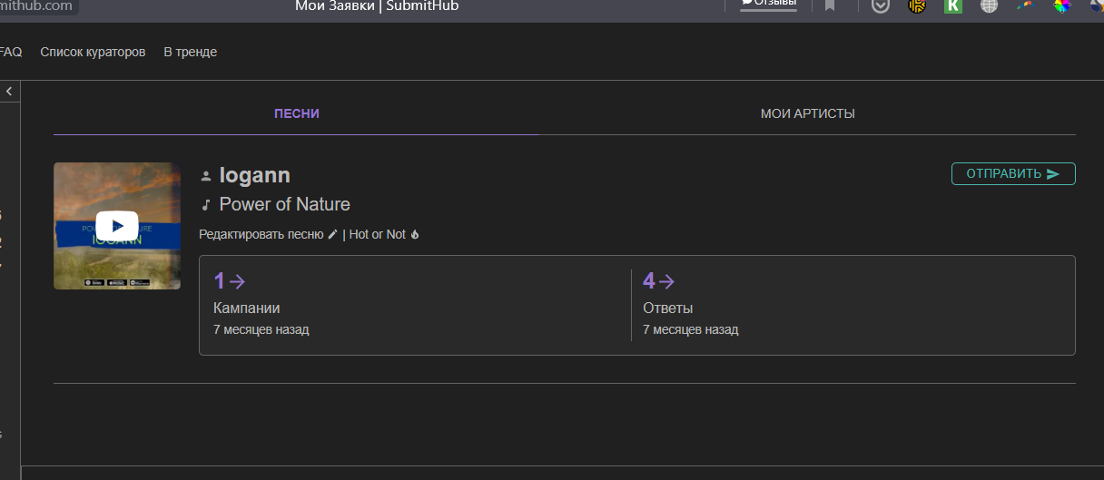Click the color wheel extension icon

[1061, 6]
